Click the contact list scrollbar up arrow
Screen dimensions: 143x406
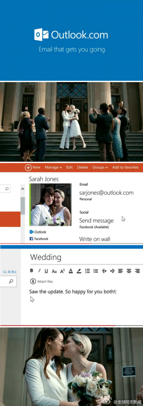[22, 189]
